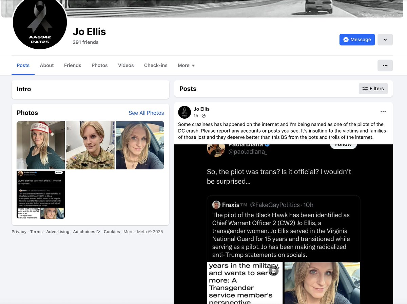
Task: Expand the chevron dropdown beside the Message button
Action: pyautogui.click(x=385, y=40)
